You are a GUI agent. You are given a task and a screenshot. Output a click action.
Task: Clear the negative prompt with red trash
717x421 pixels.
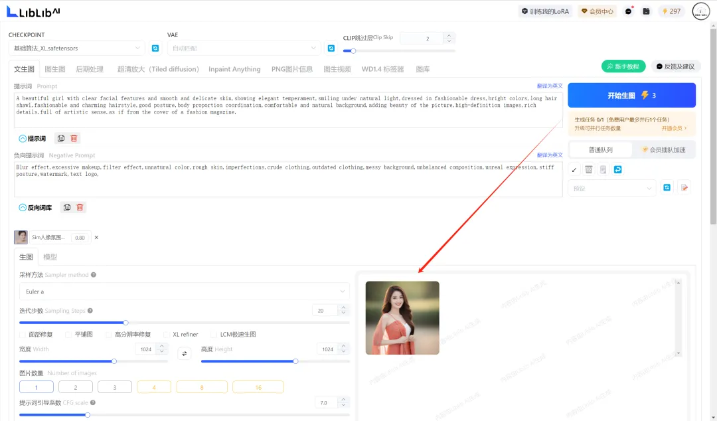point(80,207)
